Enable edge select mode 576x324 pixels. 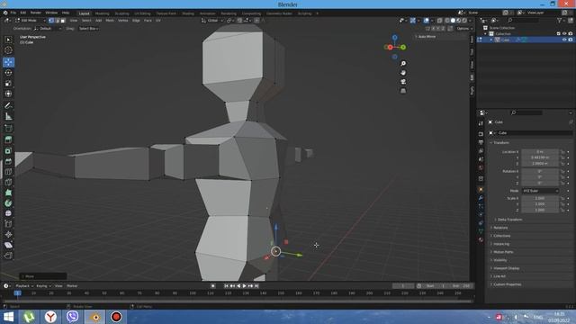point(58,21)
